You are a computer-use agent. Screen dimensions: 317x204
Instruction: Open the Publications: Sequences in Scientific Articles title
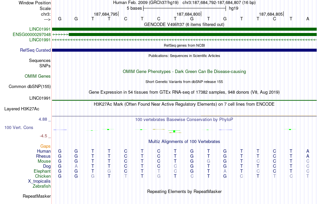(184, 56)
